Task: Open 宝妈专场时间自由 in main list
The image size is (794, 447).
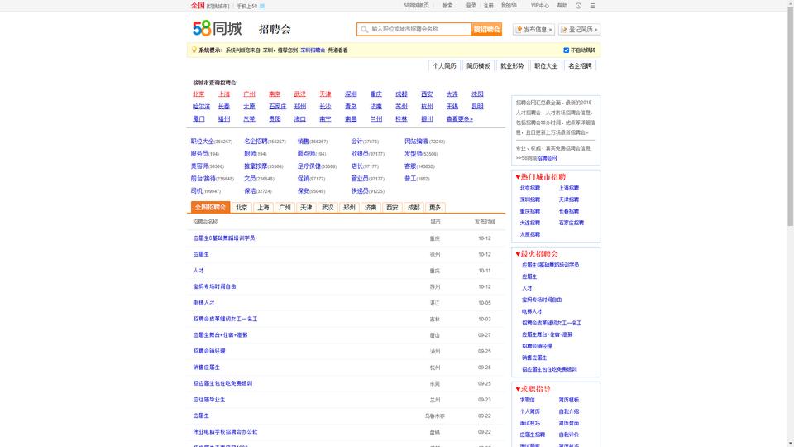Action: point(214,287)
